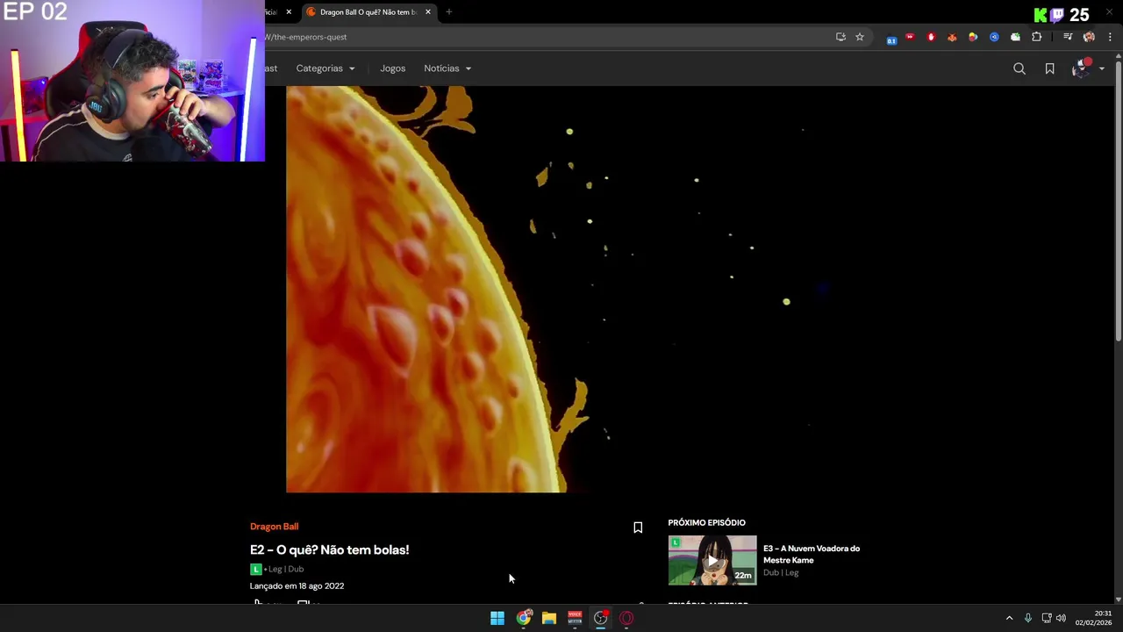Open OBS Studio from the taskbar
The image size is (1123, 632).
pos(601,618)
